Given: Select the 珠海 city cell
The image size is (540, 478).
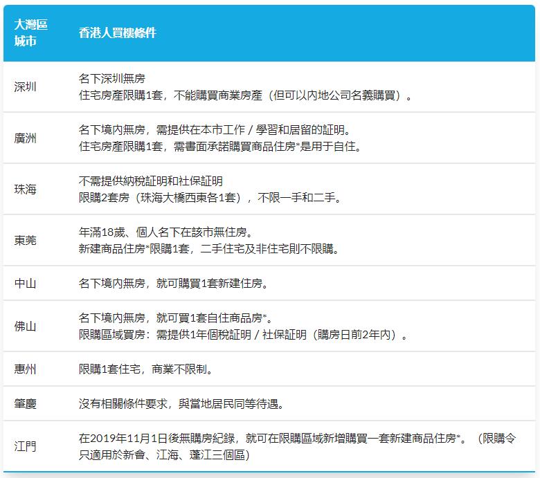Looking at the screenshot, I should [x=25, y=190].
